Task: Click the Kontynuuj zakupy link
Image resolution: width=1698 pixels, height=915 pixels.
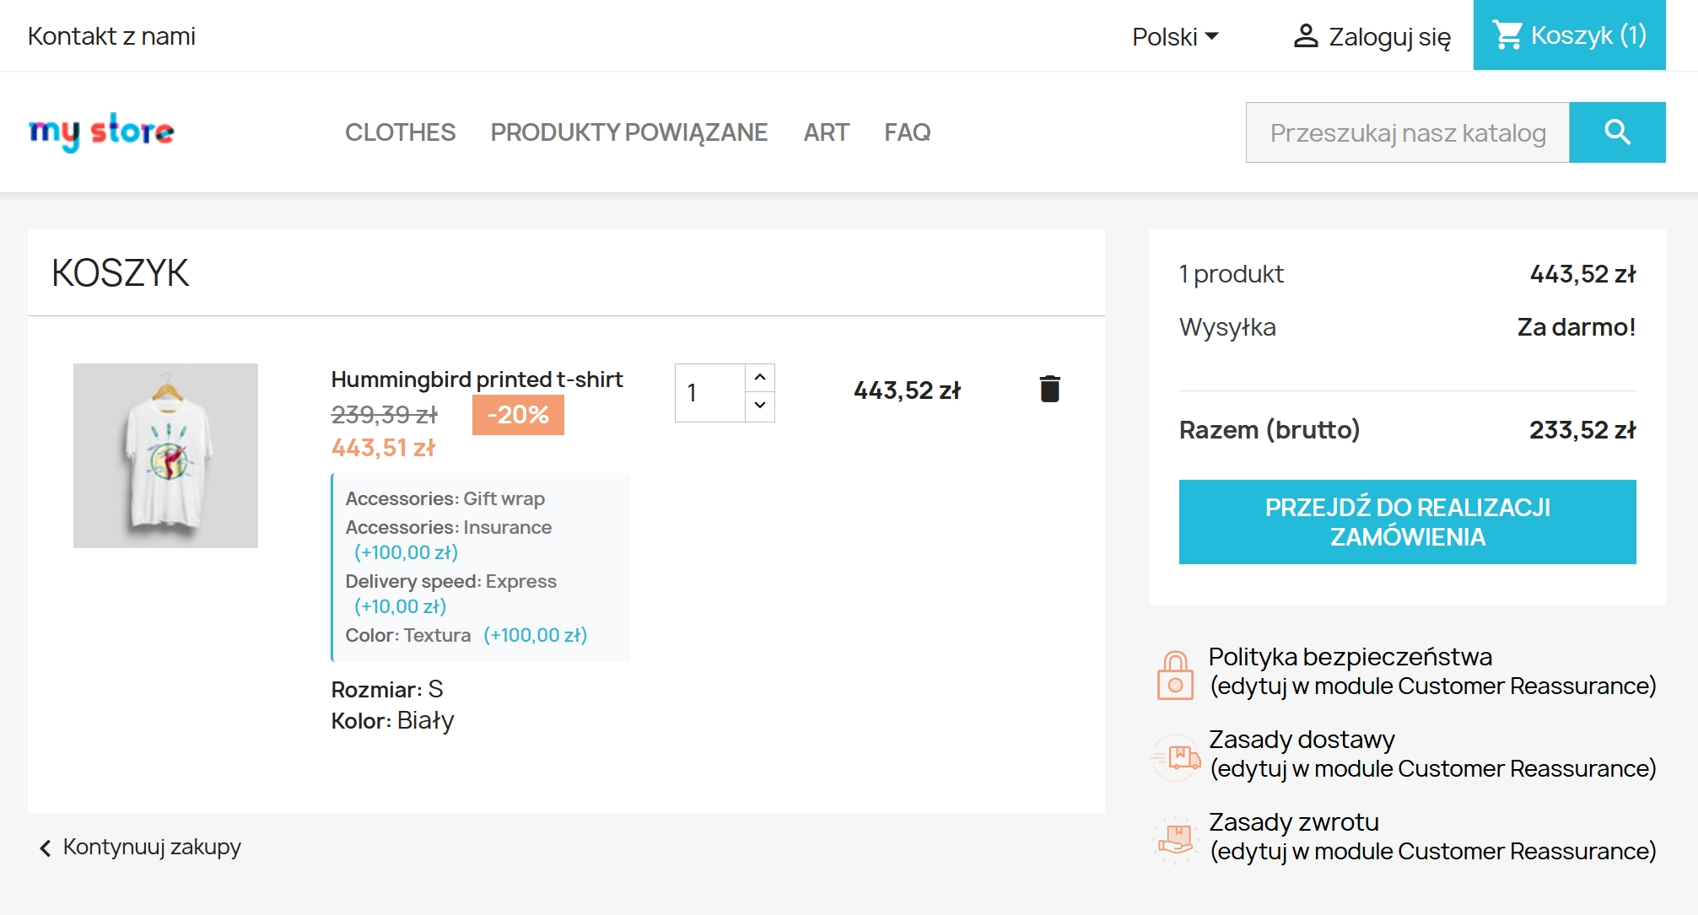Action: tap(152, 847)
